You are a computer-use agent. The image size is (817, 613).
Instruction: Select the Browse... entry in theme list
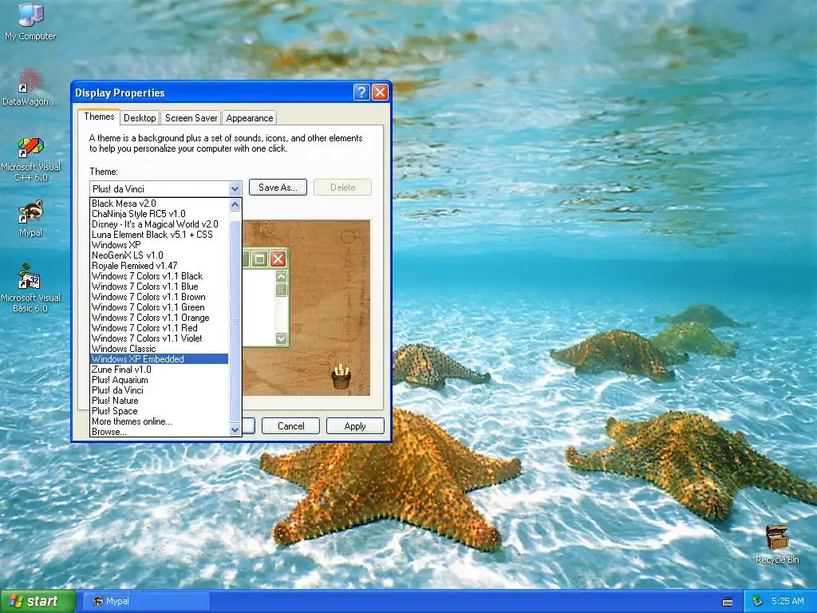pyautogui.click(x=160, y=432)
